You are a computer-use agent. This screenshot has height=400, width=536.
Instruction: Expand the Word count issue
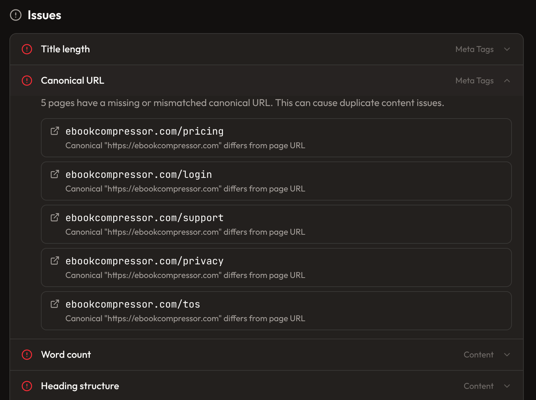pyautogui.click(x=507, y=355)
